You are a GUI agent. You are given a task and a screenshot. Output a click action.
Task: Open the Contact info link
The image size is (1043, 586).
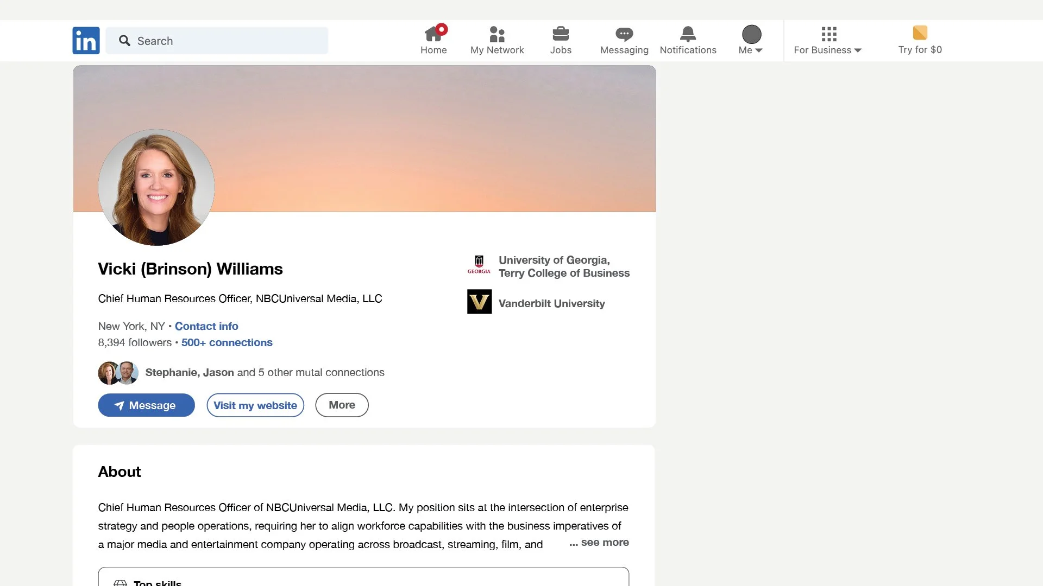(206, 326)
